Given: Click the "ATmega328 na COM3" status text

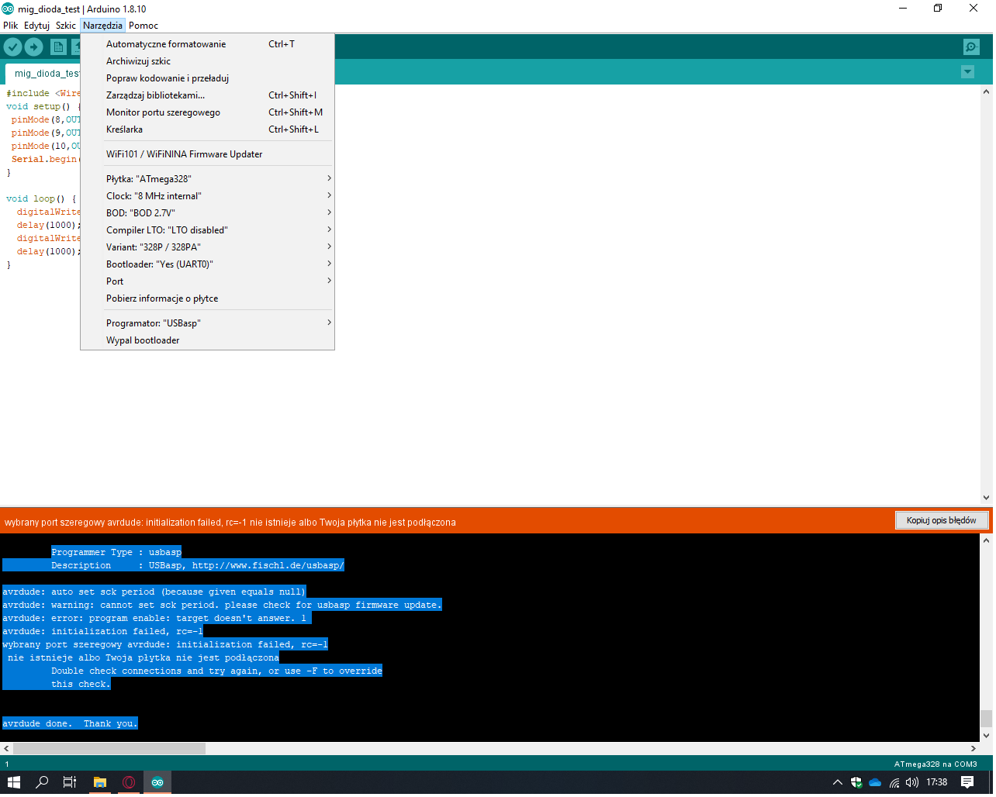Looking at the screenshot, I should pos(935,764).
